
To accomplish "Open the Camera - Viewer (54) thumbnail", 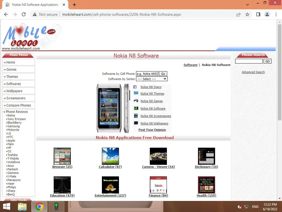I will 158,156.
